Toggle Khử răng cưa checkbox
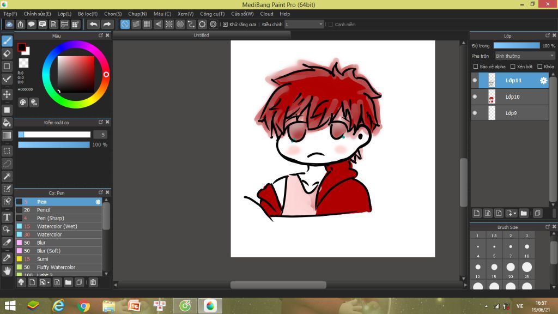 coord(225,24)
